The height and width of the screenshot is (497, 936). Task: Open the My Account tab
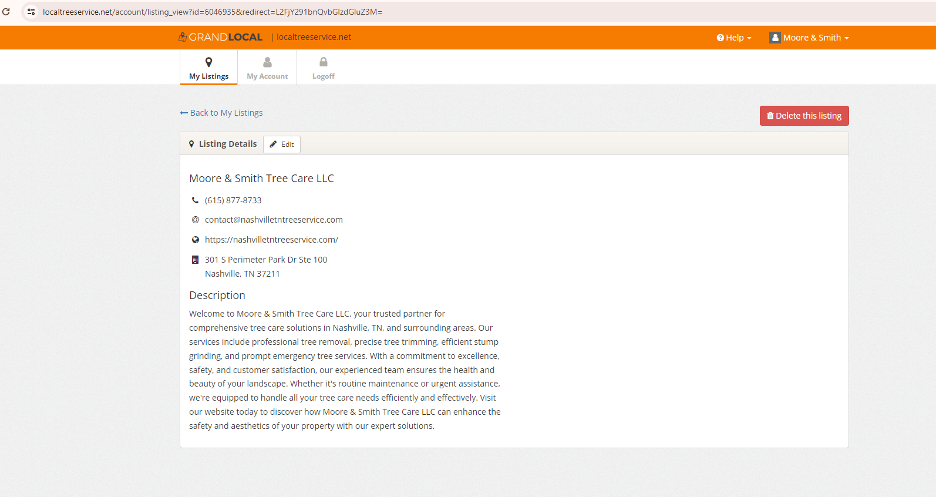tap(267, 68)
